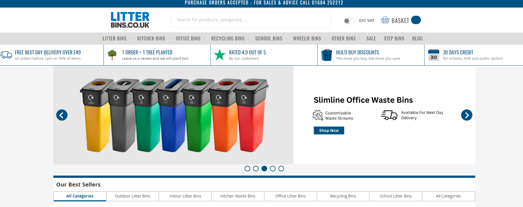Click the purchase orders phone banner
Viewport: 523px width, 207px height.
(264, 3)
